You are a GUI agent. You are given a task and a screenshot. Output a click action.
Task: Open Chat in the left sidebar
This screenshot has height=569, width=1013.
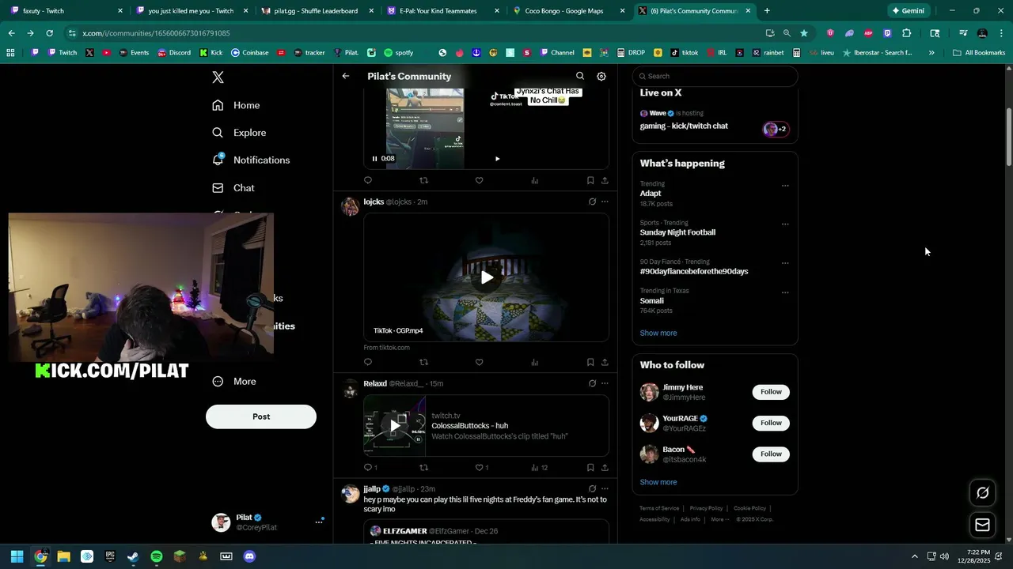233,188
